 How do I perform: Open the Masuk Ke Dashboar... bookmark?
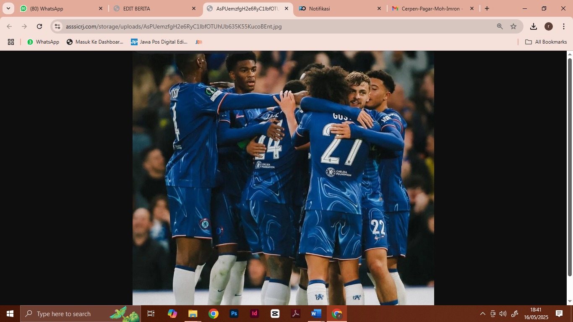pos(95,42)
